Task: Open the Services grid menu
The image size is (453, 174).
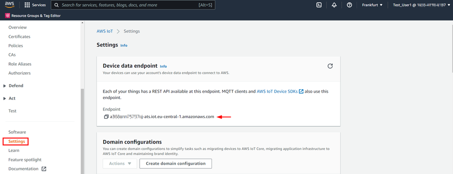Action: pyautogui.click(x=27, y=5)
